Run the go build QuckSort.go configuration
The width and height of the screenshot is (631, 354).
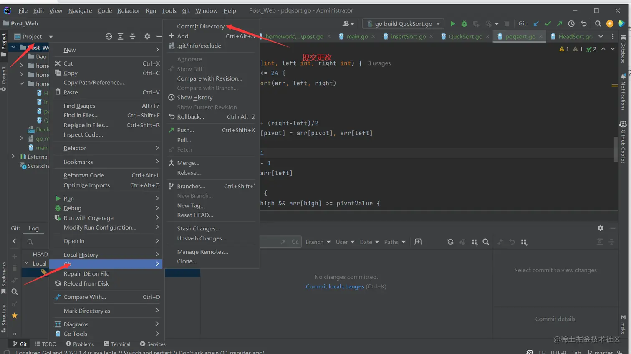click(x=452, y=24)
